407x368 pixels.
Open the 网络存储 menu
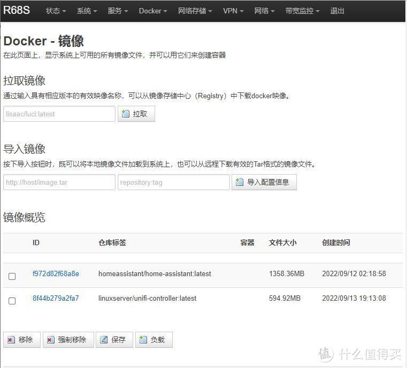[x=195, y=11]
